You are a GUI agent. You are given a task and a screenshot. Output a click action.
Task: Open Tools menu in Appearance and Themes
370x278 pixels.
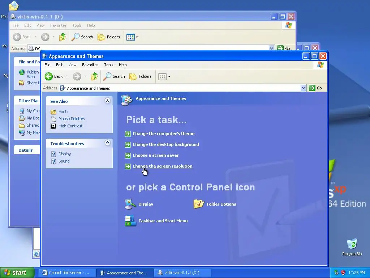click(108, 65)
